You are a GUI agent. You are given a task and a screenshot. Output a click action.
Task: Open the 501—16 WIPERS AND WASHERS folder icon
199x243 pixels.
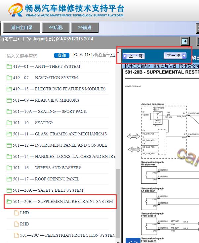9,168
